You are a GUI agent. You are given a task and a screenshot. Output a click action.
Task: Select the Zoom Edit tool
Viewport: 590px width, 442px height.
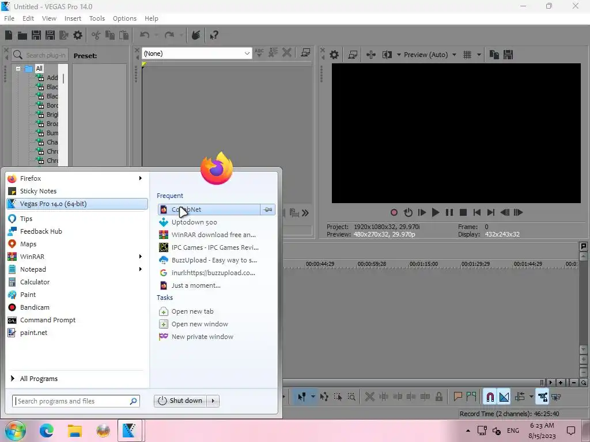(351, 397)
